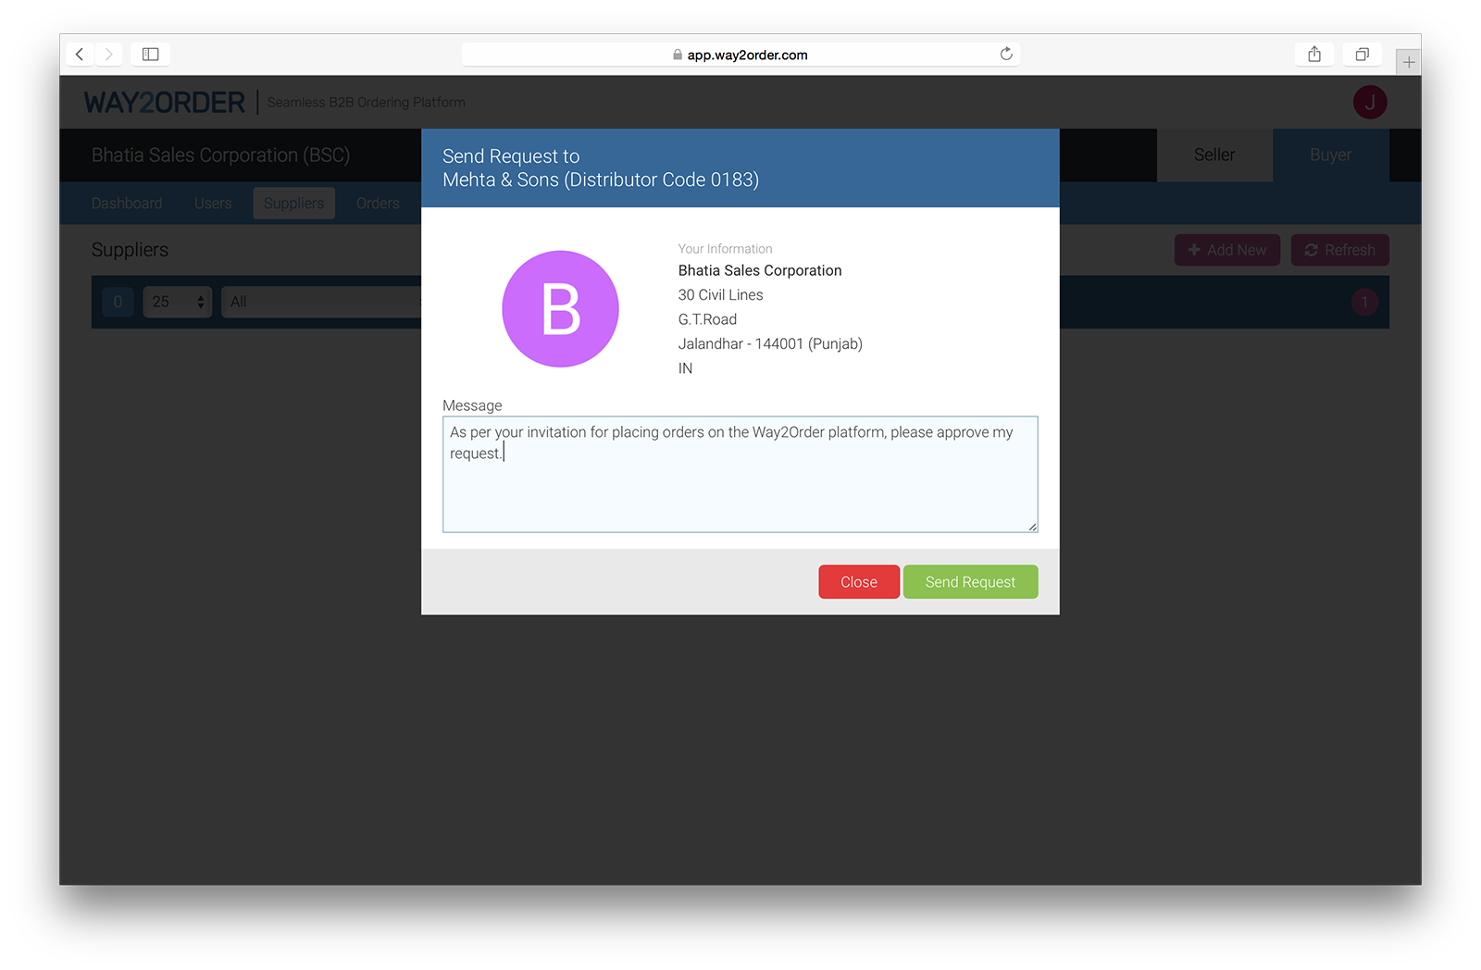Toggle the Safari sidebar icon
Screen dimensions: 1481x970
pyautogui.click(x=150, y=55)
